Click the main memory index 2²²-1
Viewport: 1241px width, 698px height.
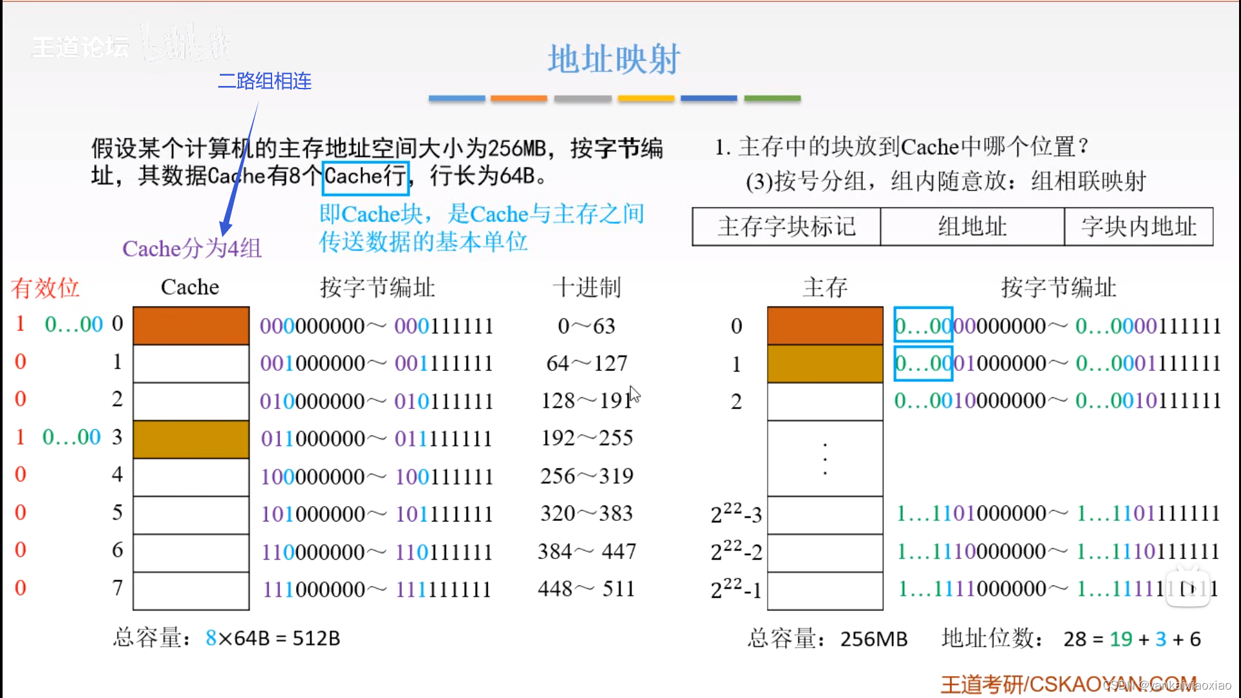[736, 589]
